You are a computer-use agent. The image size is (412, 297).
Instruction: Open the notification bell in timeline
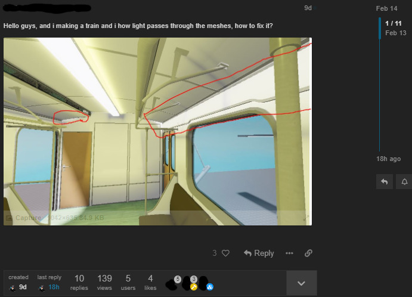404,182
